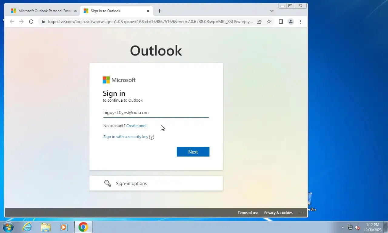Click the Microsoft logo in sign-in card
This screenshot has width=388, height=233.
tap(119, 80)
